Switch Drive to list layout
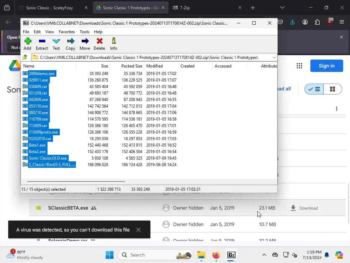350x263 pixels. (314, 89)
